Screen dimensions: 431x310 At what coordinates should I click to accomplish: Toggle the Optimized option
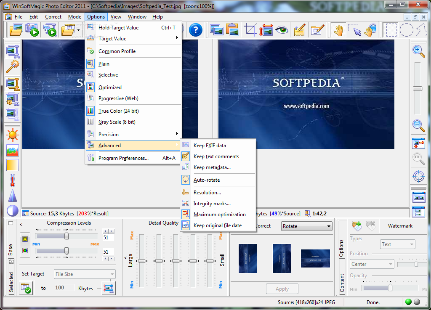pyautogui.click(x=133, y=87)
